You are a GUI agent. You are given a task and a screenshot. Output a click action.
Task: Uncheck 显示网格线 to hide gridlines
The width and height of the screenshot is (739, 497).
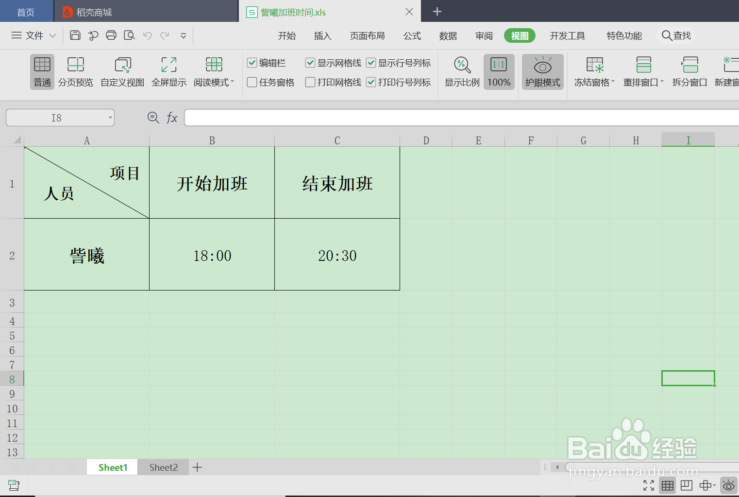pos(310,63)
